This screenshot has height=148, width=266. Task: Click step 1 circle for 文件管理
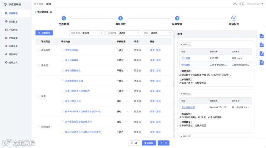click(x=64, y=18)
